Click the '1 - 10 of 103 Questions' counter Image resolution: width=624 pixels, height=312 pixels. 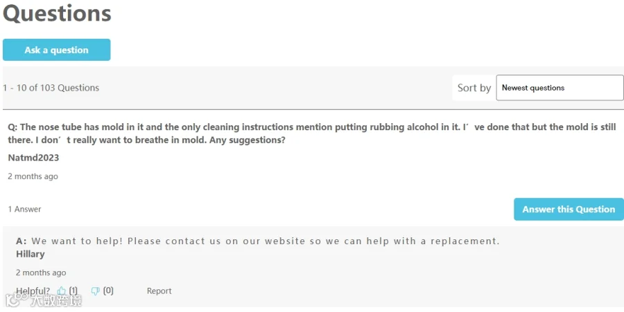[x=51, y=88]
